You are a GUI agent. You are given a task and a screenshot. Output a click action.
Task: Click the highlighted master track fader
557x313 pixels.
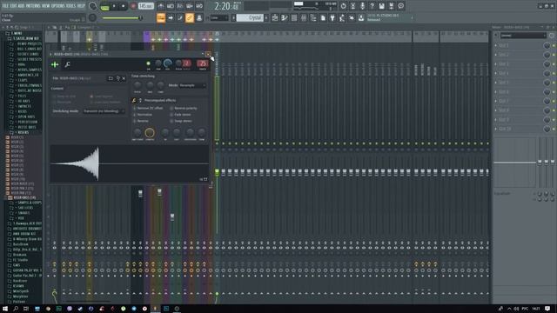coord(217,172)
